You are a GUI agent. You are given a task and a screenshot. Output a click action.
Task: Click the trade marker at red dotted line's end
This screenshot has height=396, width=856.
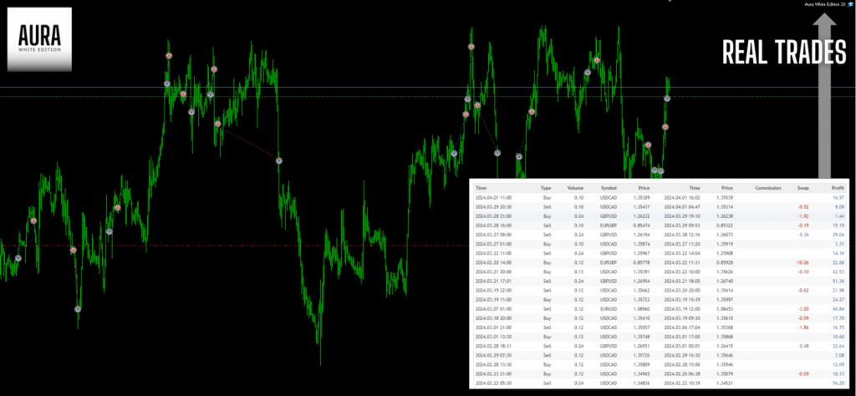pos(278,160)
